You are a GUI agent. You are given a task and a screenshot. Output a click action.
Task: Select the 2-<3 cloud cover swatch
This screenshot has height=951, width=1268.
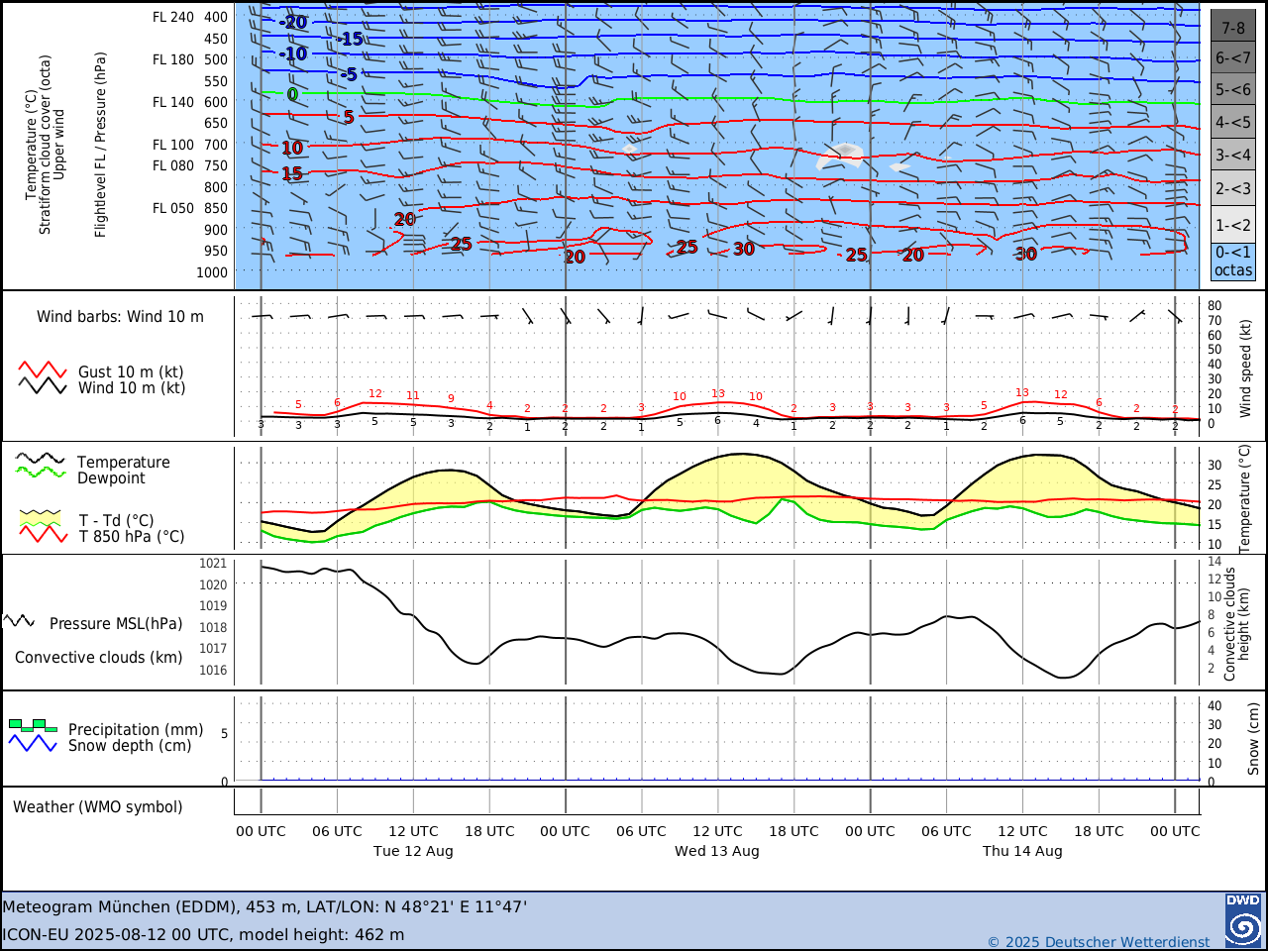click(1233, 188)
